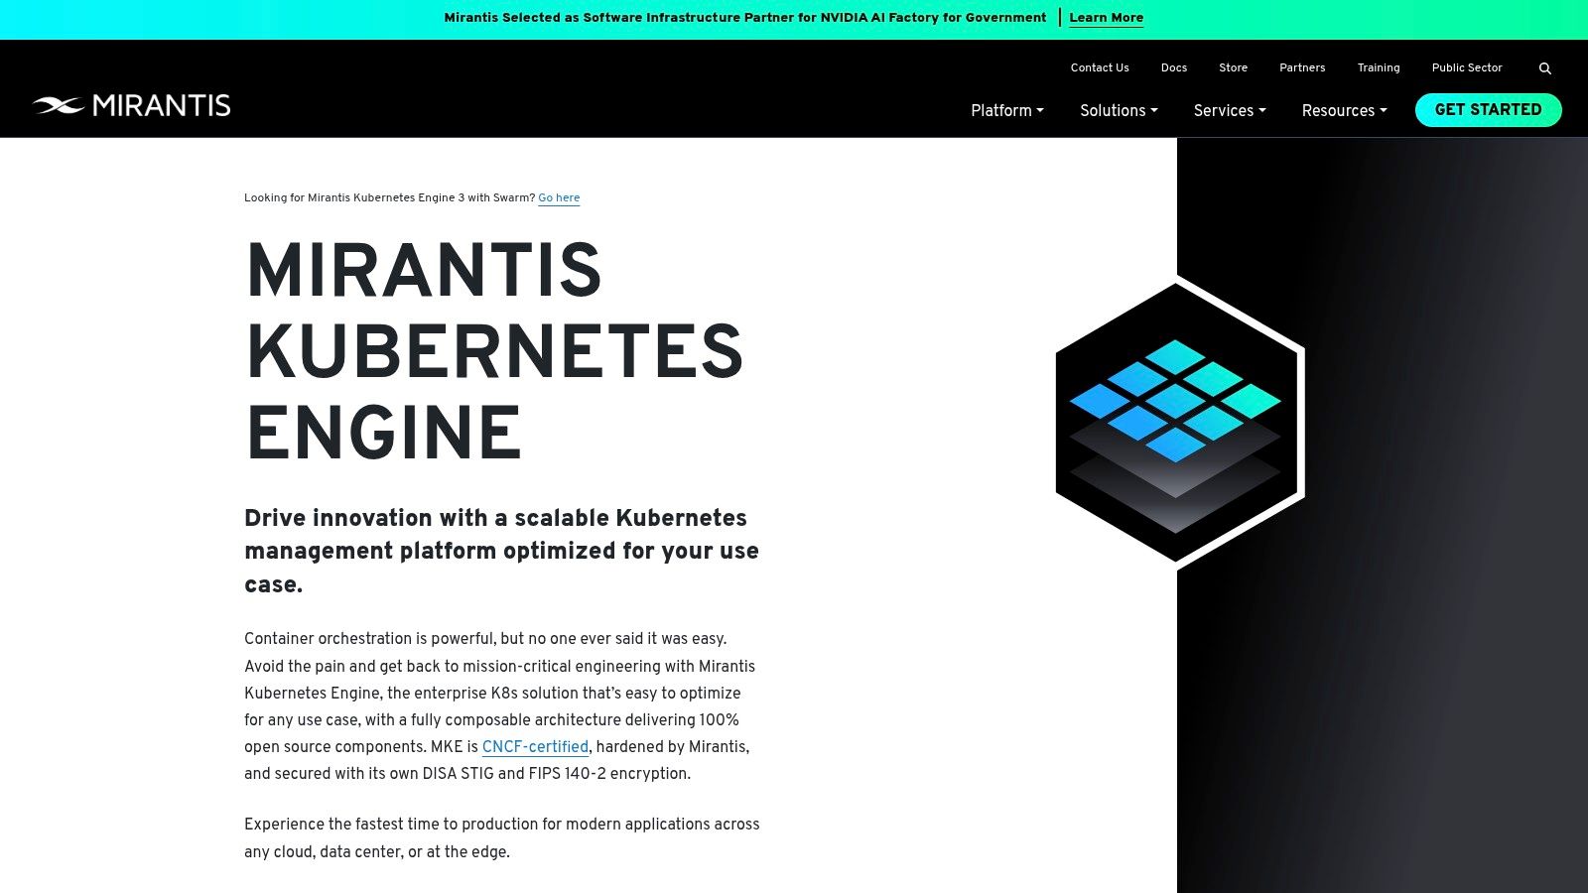Select Contact Us in the top bar
1588x893 pixels.
[x=1099, y=67]
